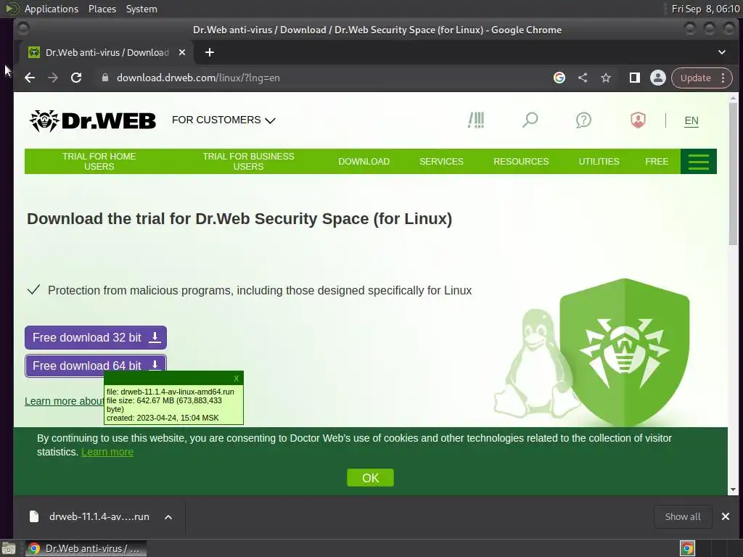Click the page vertical scrollbar

(733, 174)
